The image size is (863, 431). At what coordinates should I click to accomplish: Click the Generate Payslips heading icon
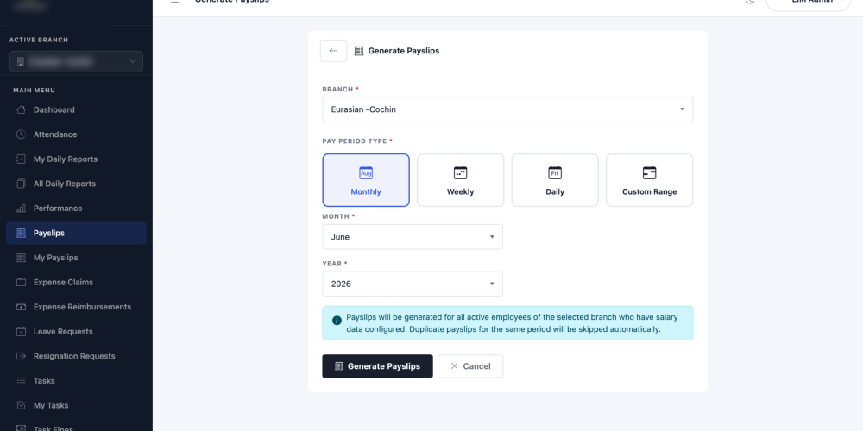click(359, 51)
